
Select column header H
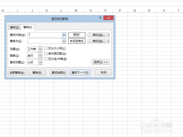coord(3,11)
